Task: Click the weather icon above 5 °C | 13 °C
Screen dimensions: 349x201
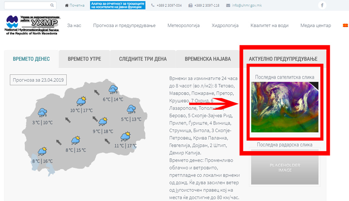Action: coord(131,109)
